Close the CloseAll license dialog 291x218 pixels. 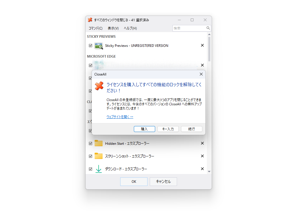[x=201, y=74]
